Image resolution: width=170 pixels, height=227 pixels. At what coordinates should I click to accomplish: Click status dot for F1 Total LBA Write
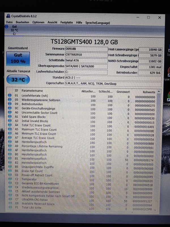[x=10, y=207]
